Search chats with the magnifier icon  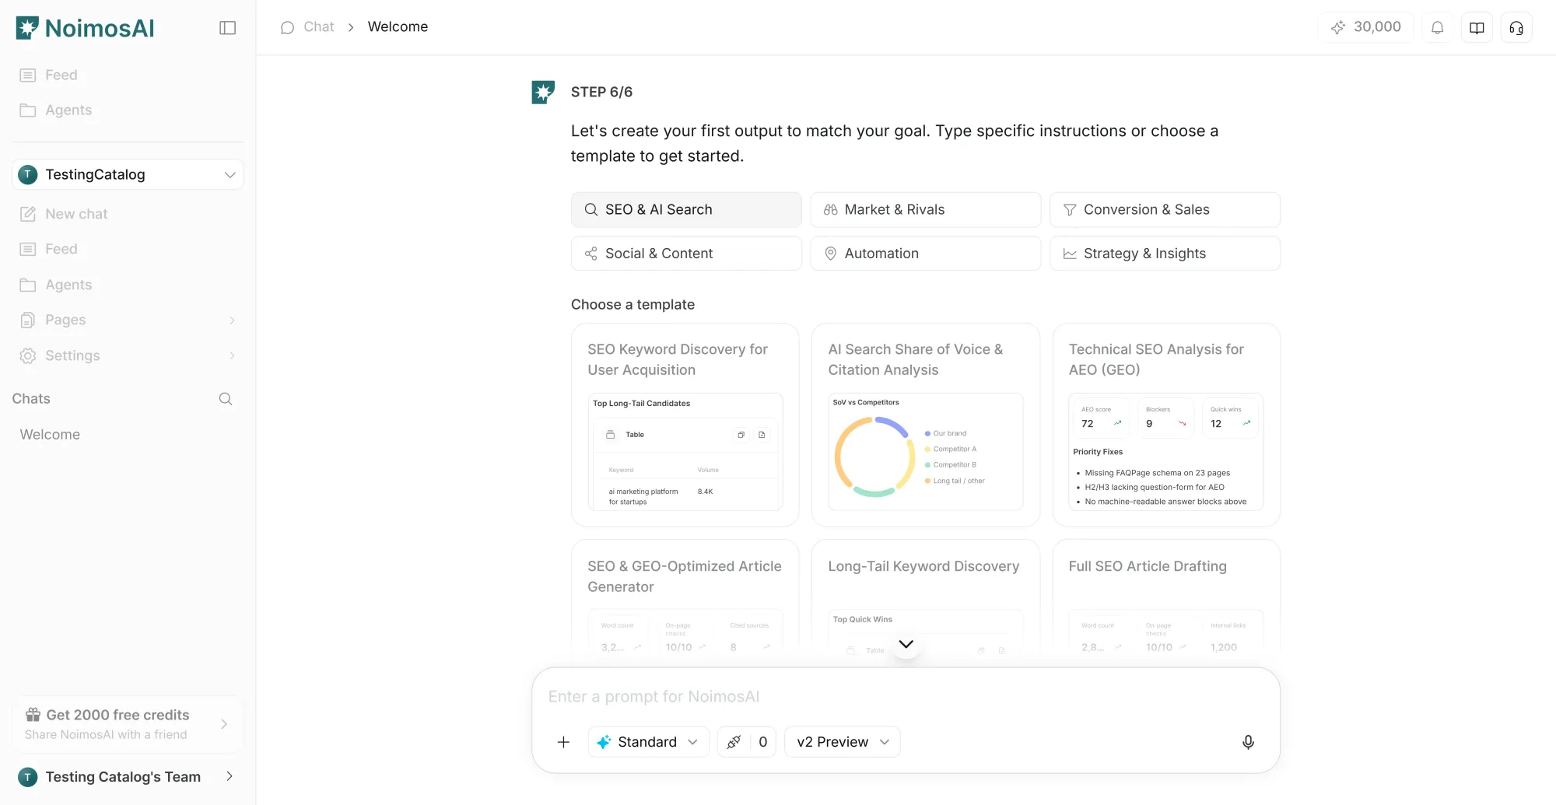point(226,399)
